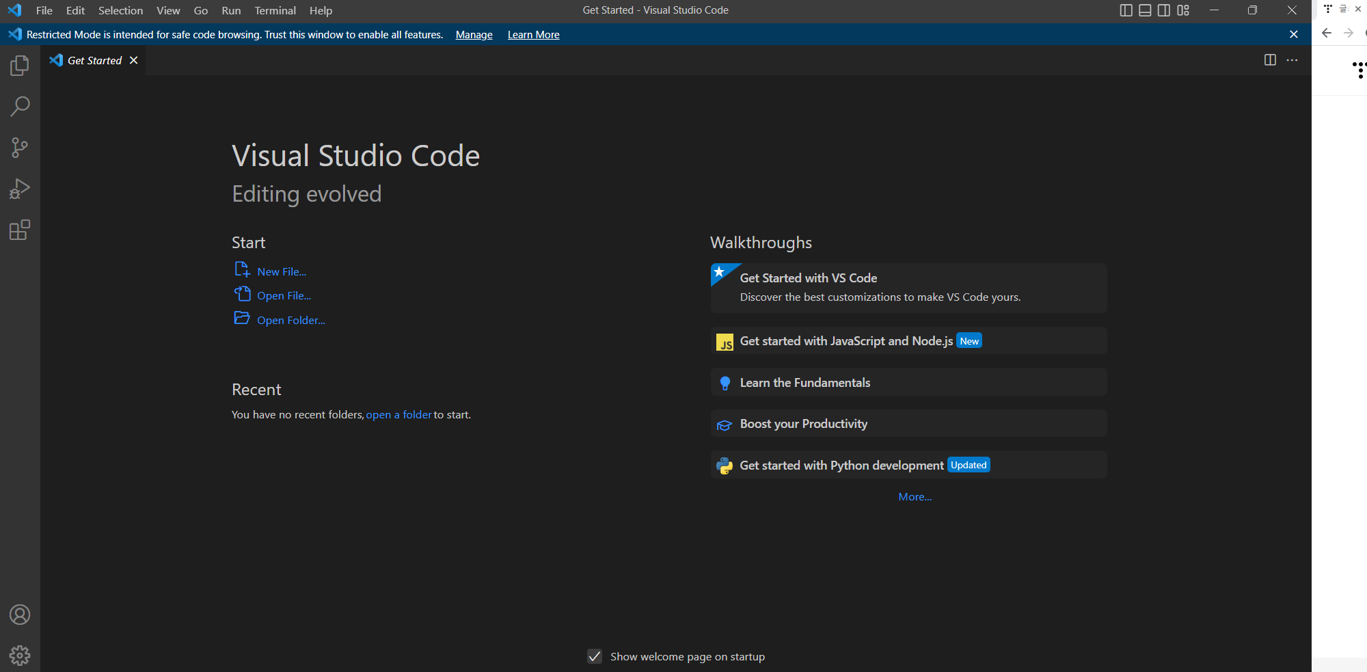
Task: Select the Get Started tab
Action: click(94, 60)
